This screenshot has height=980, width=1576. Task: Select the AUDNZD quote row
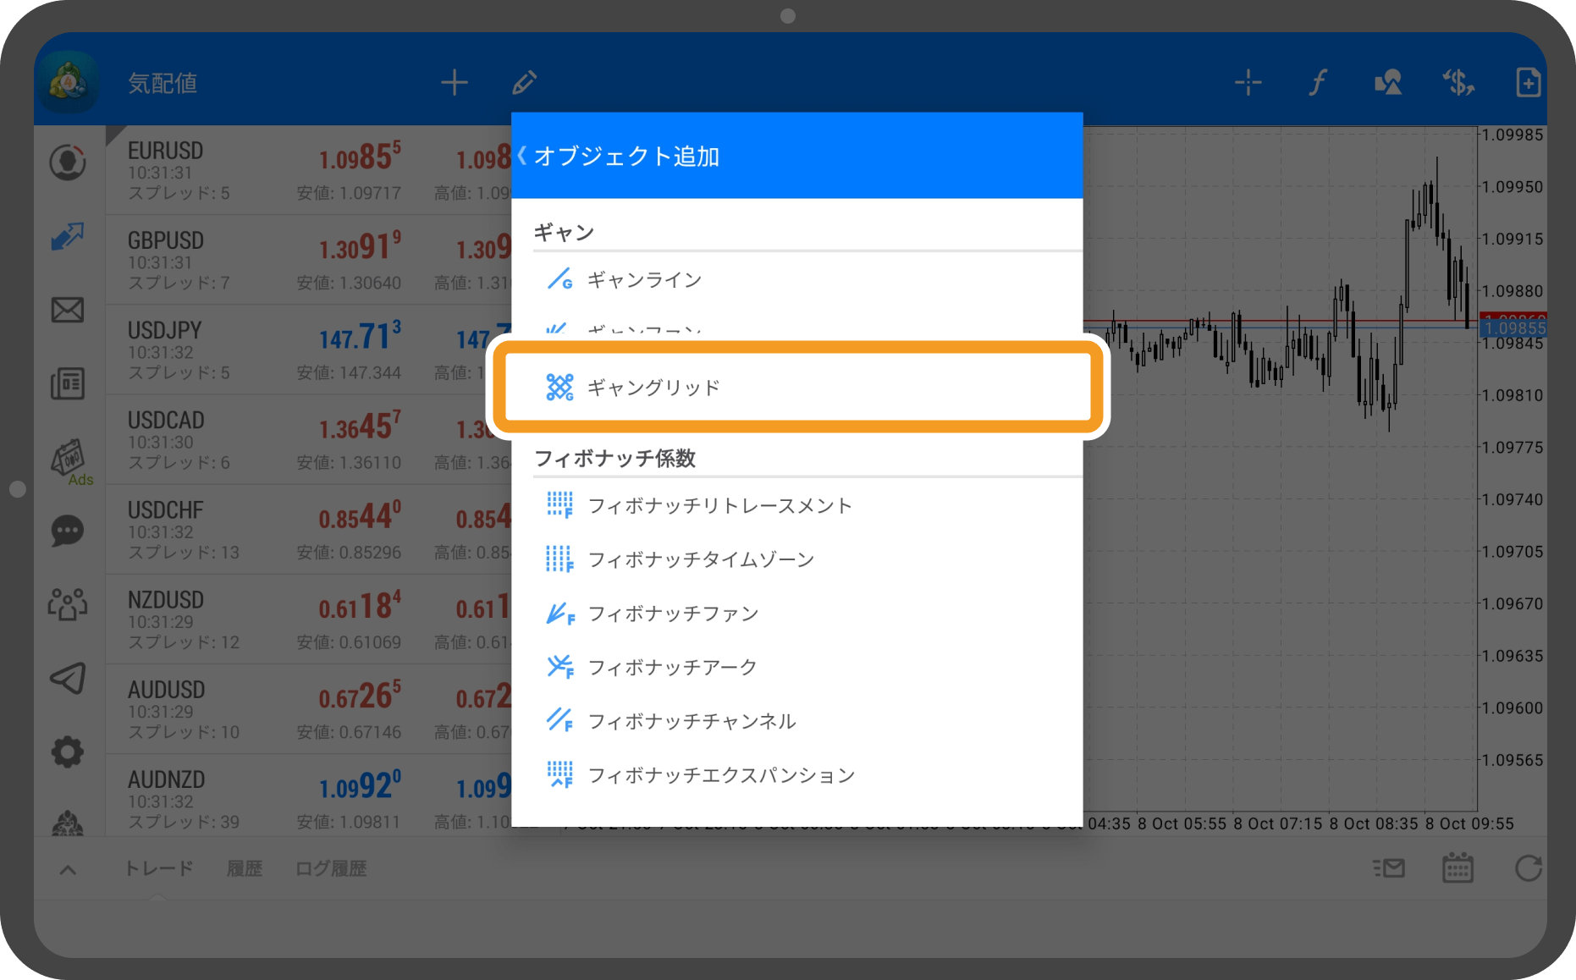(x=308, y=796)
